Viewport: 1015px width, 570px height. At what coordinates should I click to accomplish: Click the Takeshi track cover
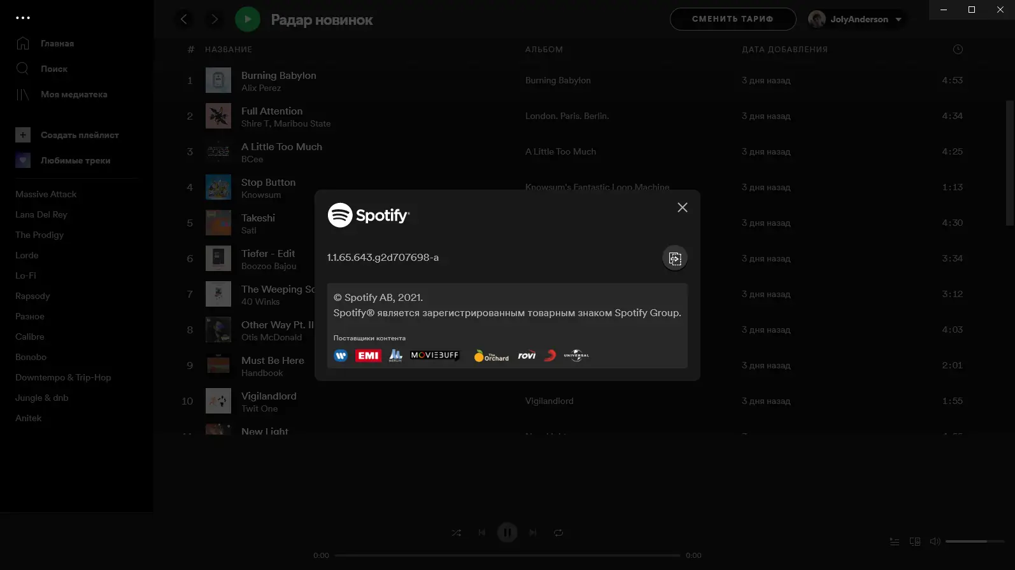pos(218,223)
